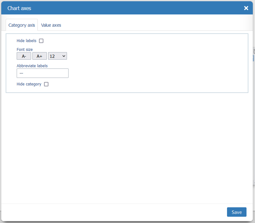The image size is (255, 223).
Task: Click the dialog footer left of Save
Action: pyautogui.click(x=126, y=212)
